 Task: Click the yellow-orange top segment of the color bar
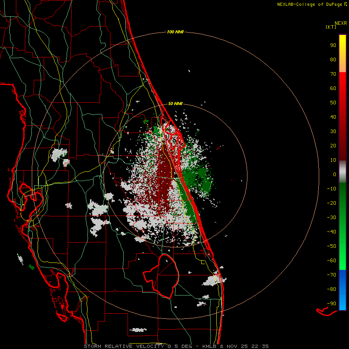pos(342,54)
